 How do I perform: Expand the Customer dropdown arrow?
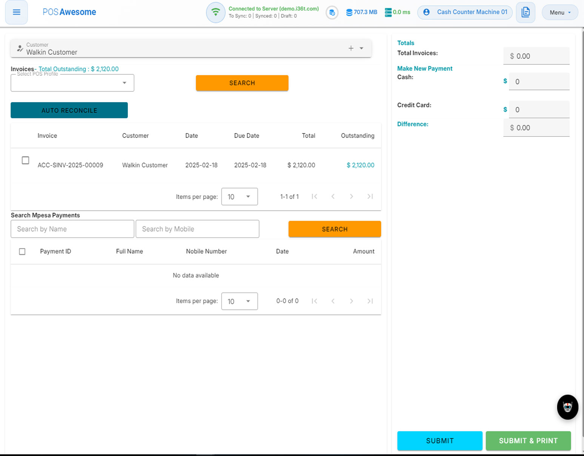pyautogui.click(x=361, y=48)
